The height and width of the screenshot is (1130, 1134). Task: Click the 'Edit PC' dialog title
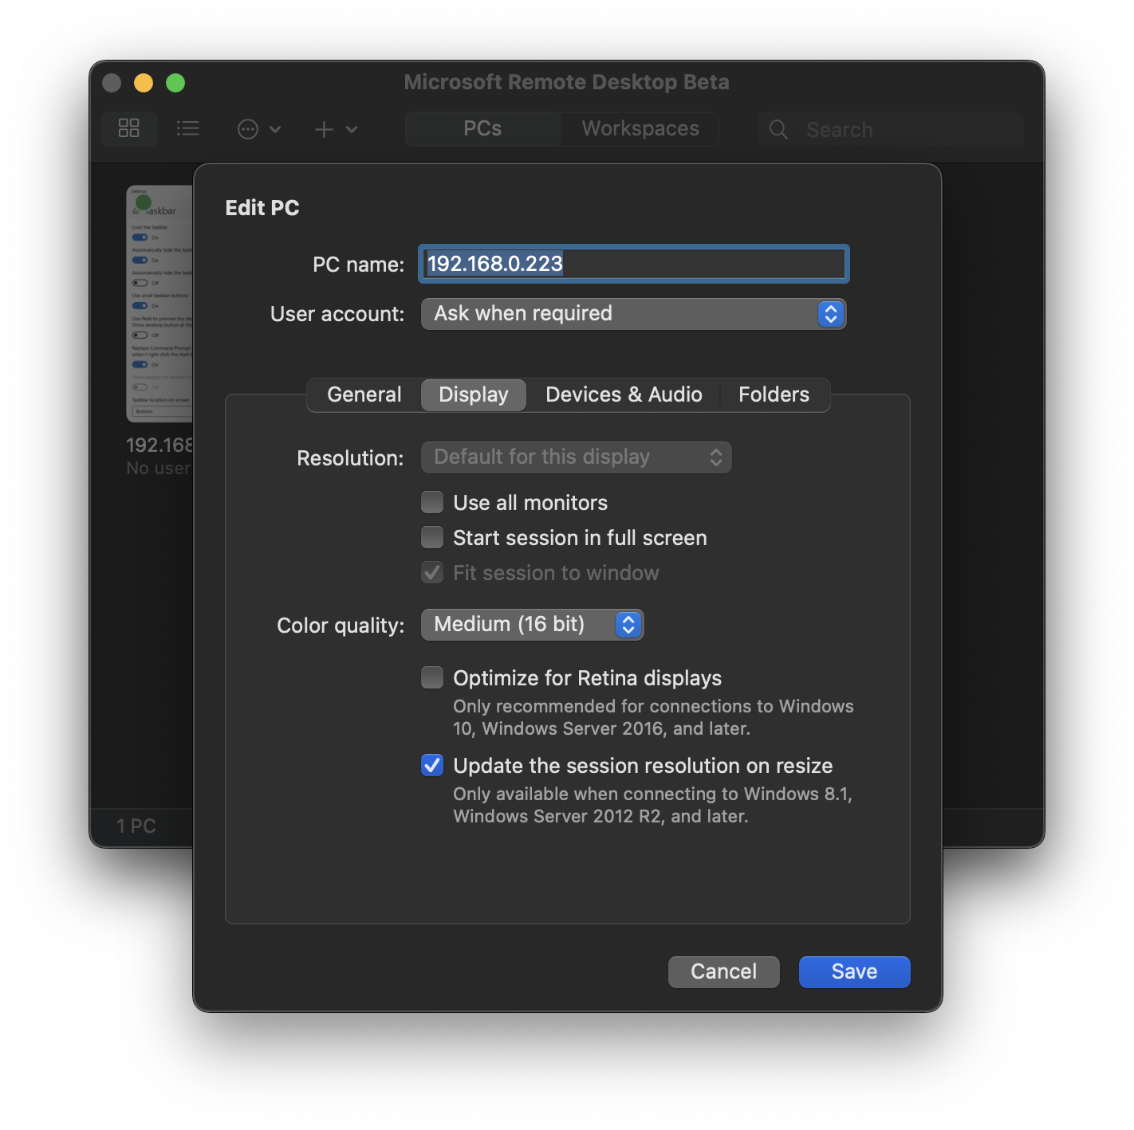(262, 208)
